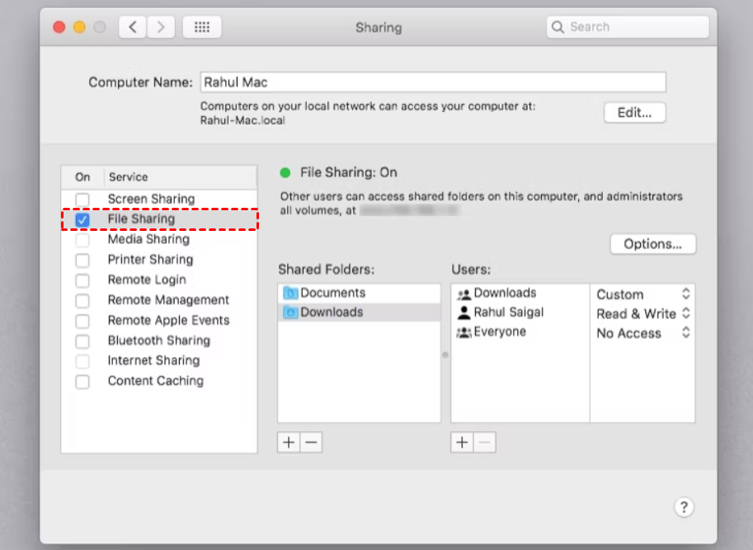
Task: Select Content Caching service row
Action: 159,381
